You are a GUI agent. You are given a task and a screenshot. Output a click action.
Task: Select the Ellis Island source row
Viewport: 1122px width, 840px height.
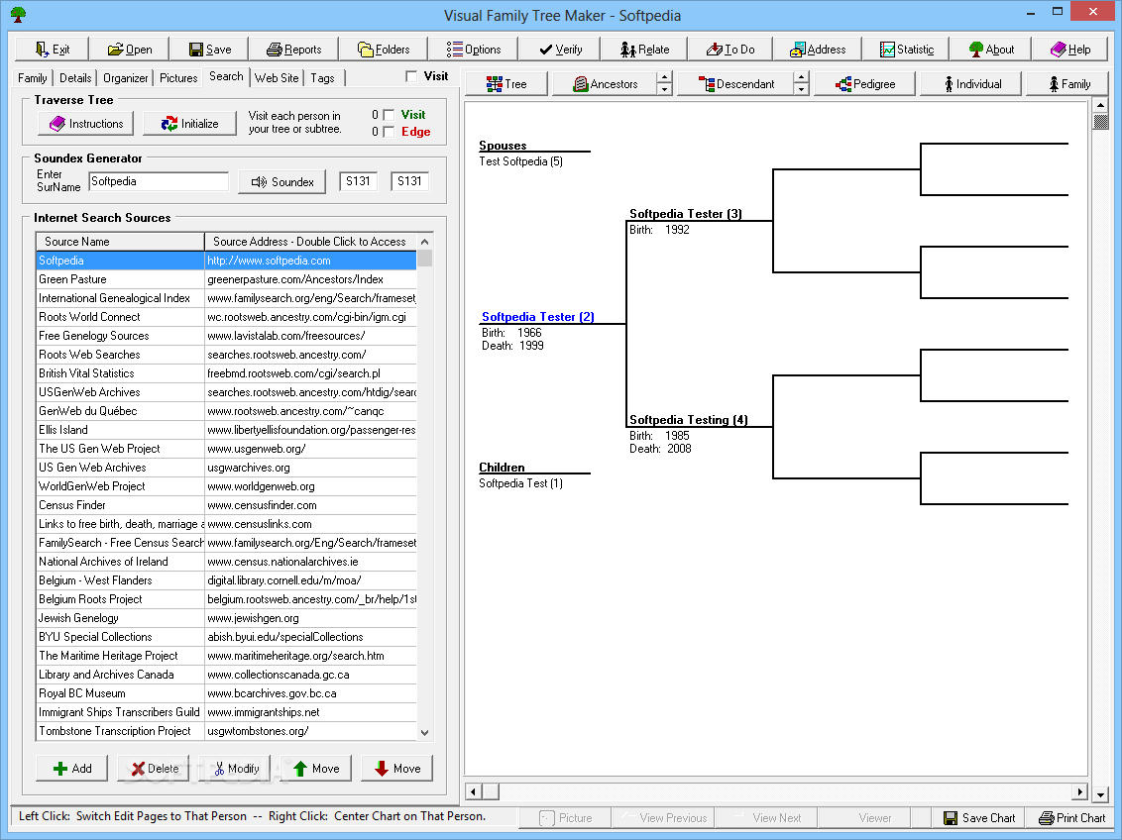[226, 430]
